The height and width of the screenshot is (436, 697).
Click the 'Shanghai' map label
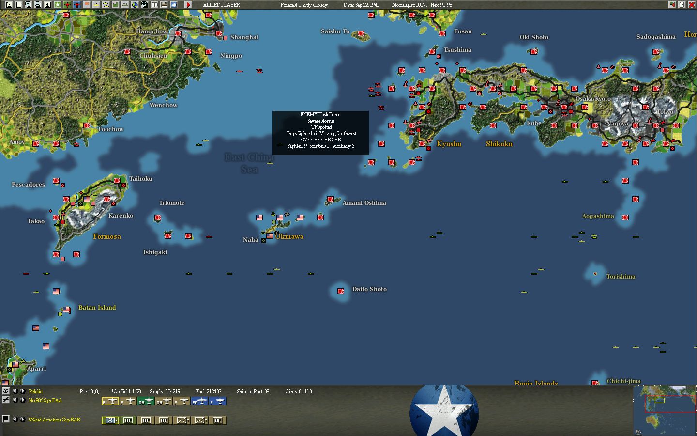(x=244, y=37)
